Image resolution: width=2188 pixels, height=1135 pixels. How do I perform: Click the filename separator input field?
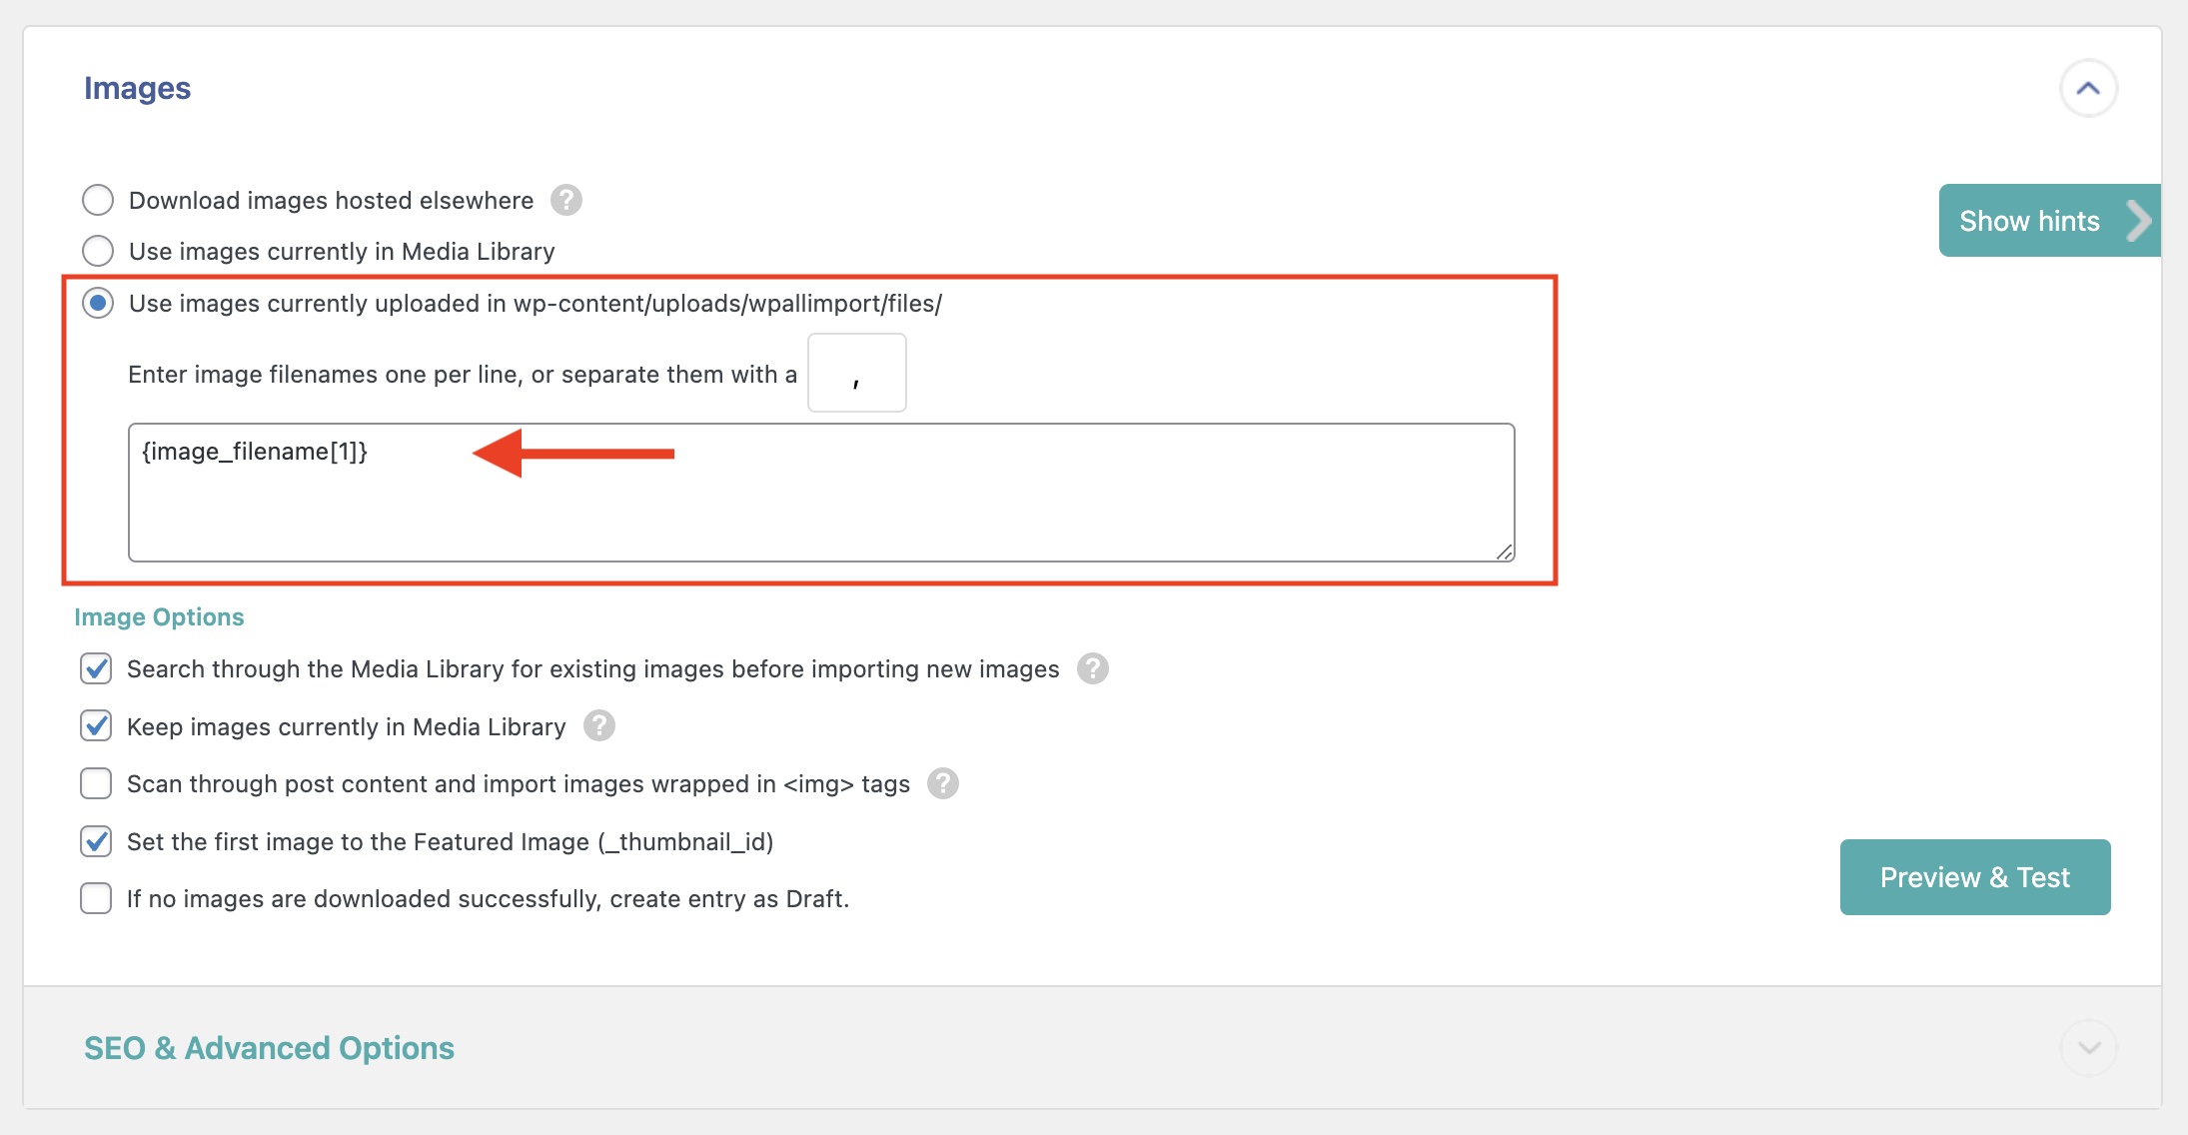[x=856, y=373]
